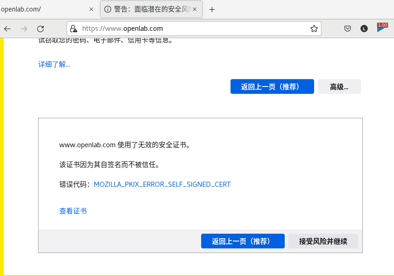Open the 查看证书 link
The width and height of the screenshot is (394, 276).
coord(73,211)
